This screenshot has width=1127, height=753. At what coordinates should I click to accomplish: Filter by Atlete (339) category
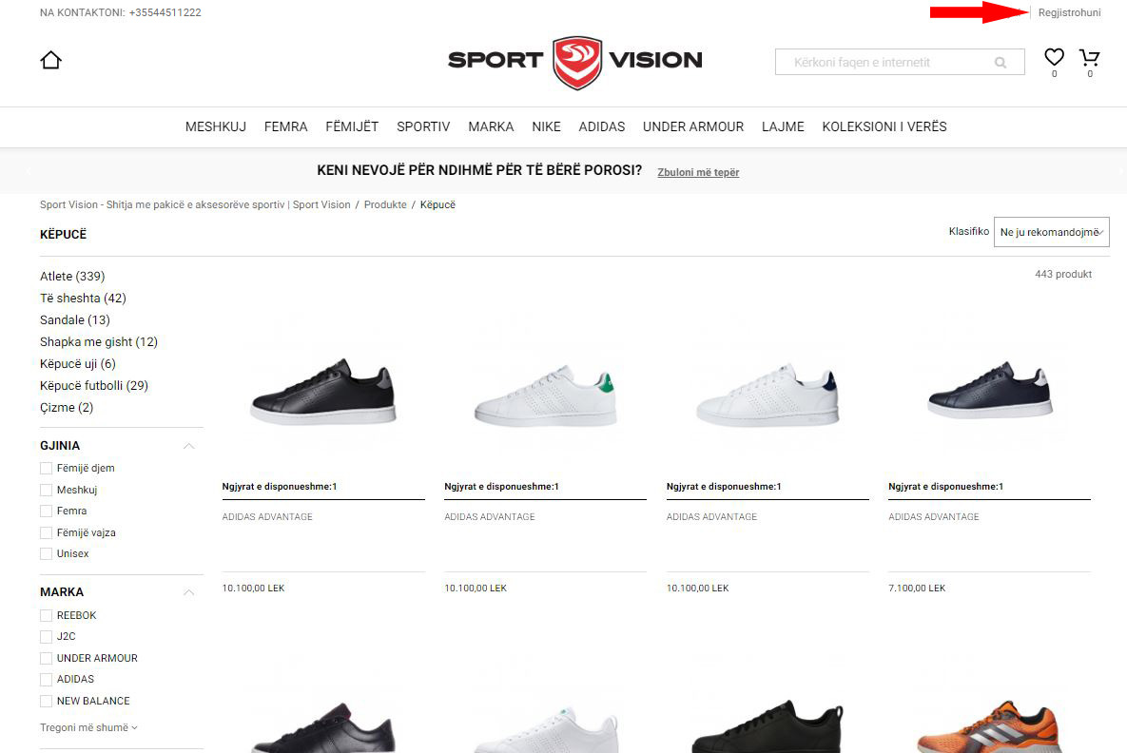[x=72, y=277]
